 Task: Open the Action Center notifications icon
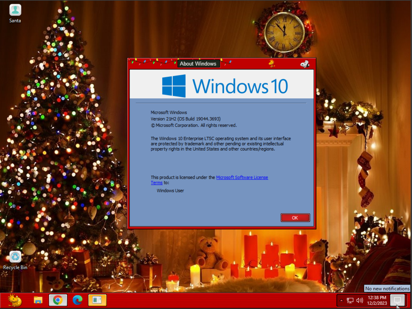click(x=397, y=300)
